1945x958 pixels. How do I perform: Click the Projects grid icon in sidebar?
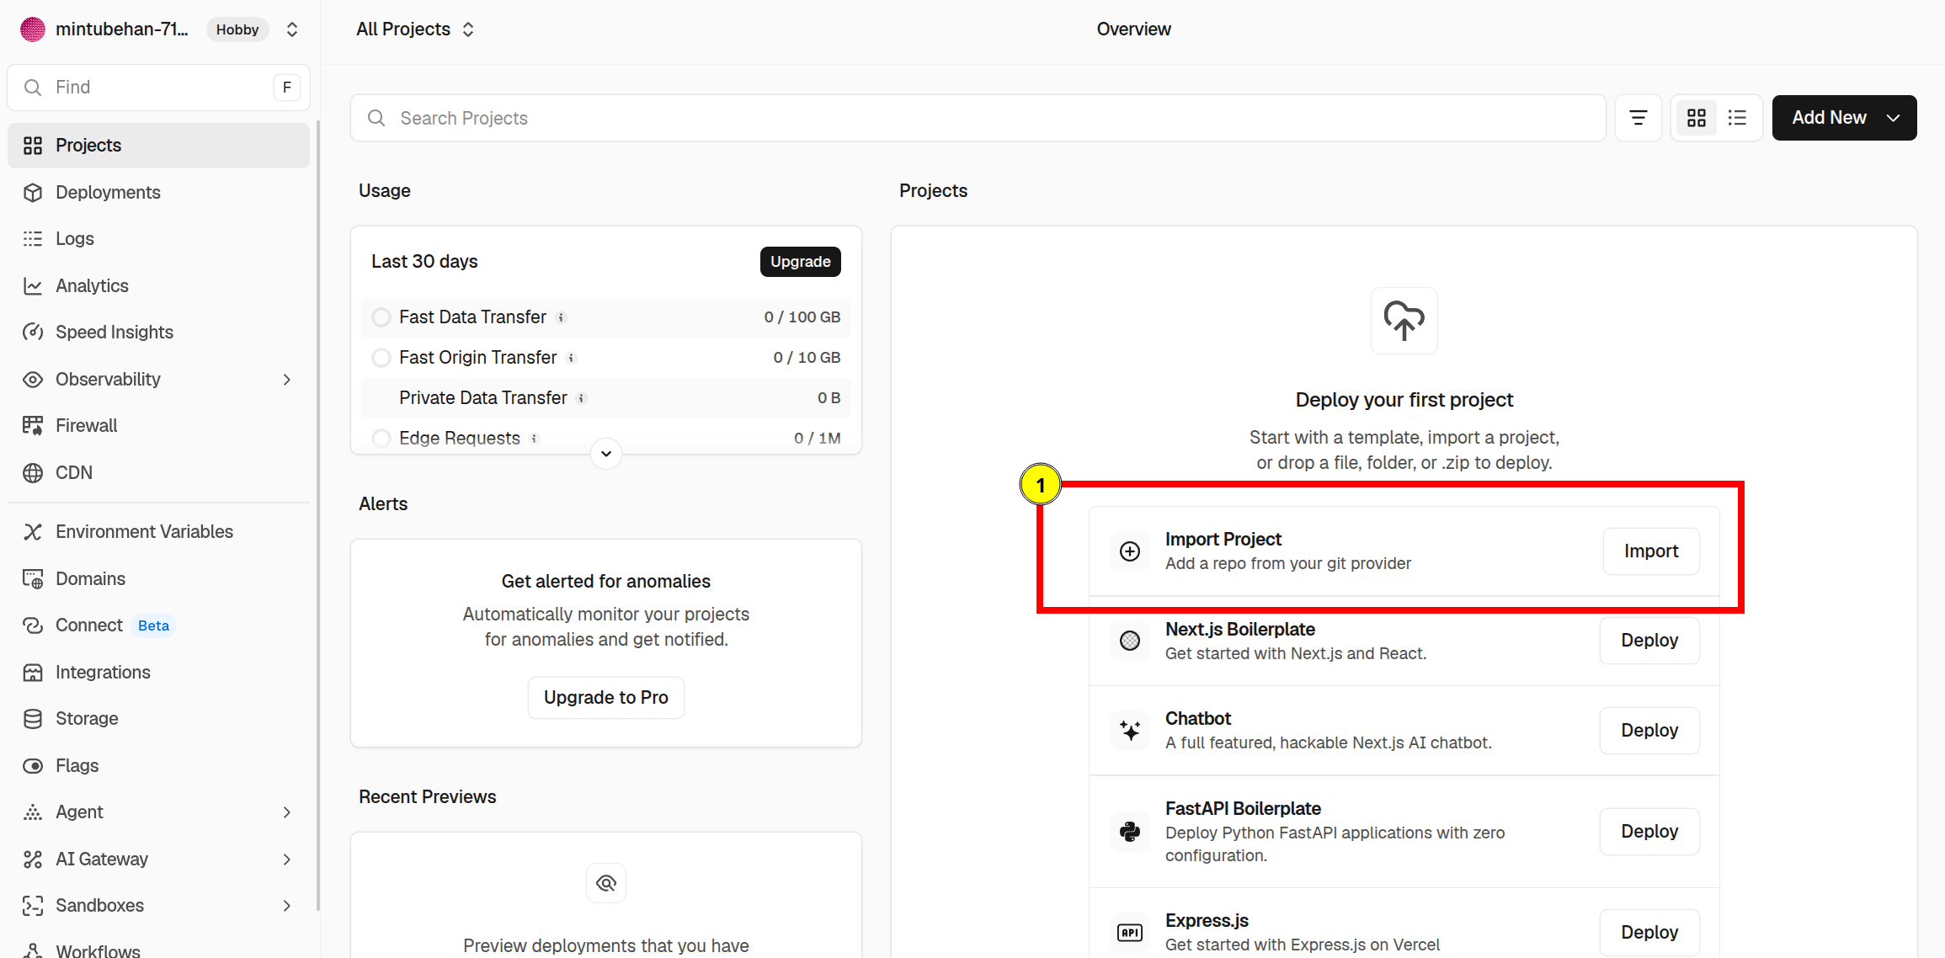coord(33,146)
